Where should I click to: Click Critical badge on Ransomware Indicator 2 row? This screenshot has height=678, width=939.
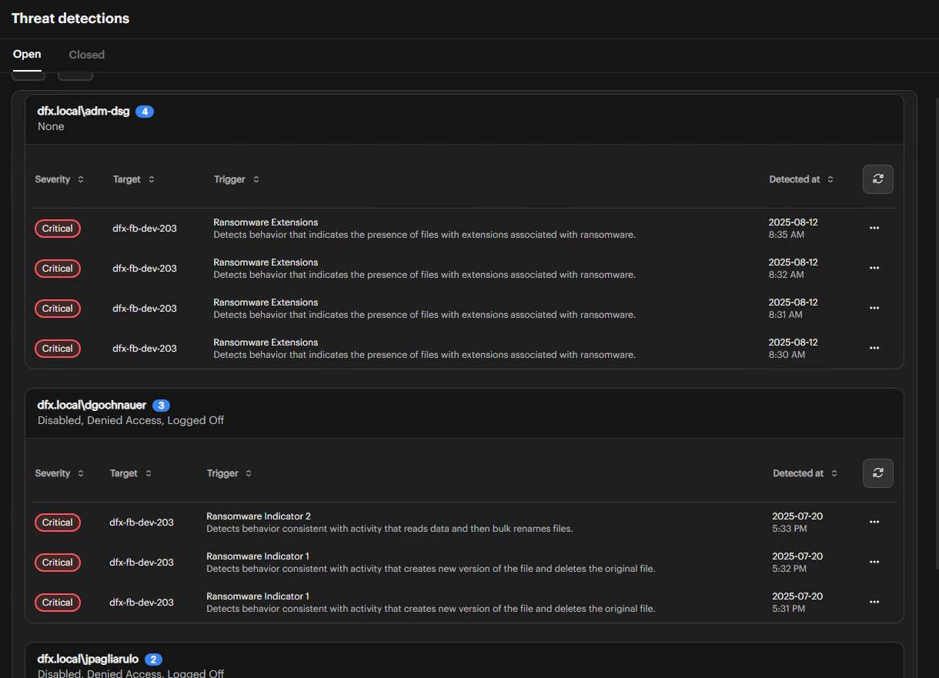[x=58, y=523]
